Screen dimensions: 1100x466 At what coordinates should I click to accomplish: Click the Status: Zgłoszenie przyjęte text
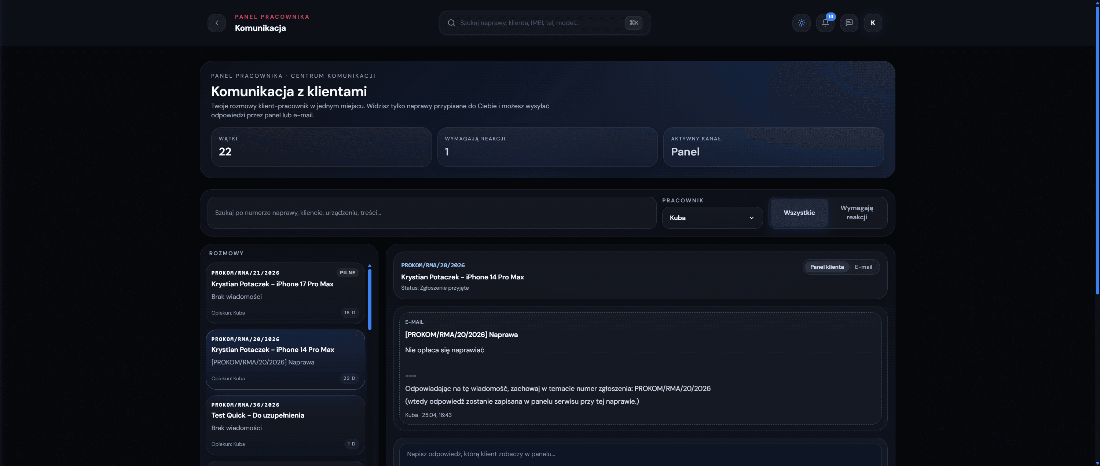point(435,288)
